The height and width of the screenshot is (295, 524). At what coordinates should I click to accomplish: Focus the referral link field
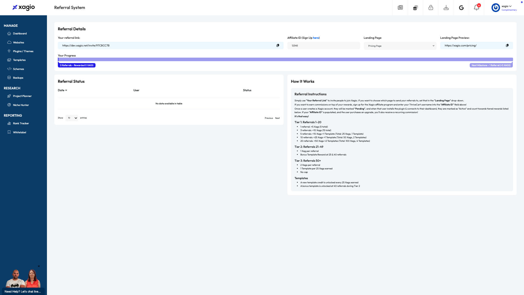pos(171,46)
